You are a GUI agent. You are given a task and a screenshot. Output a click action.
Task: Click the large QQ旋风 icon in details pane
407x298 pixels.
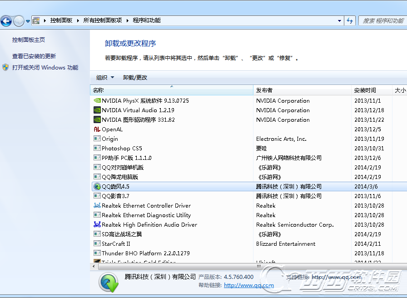[109, 282]
